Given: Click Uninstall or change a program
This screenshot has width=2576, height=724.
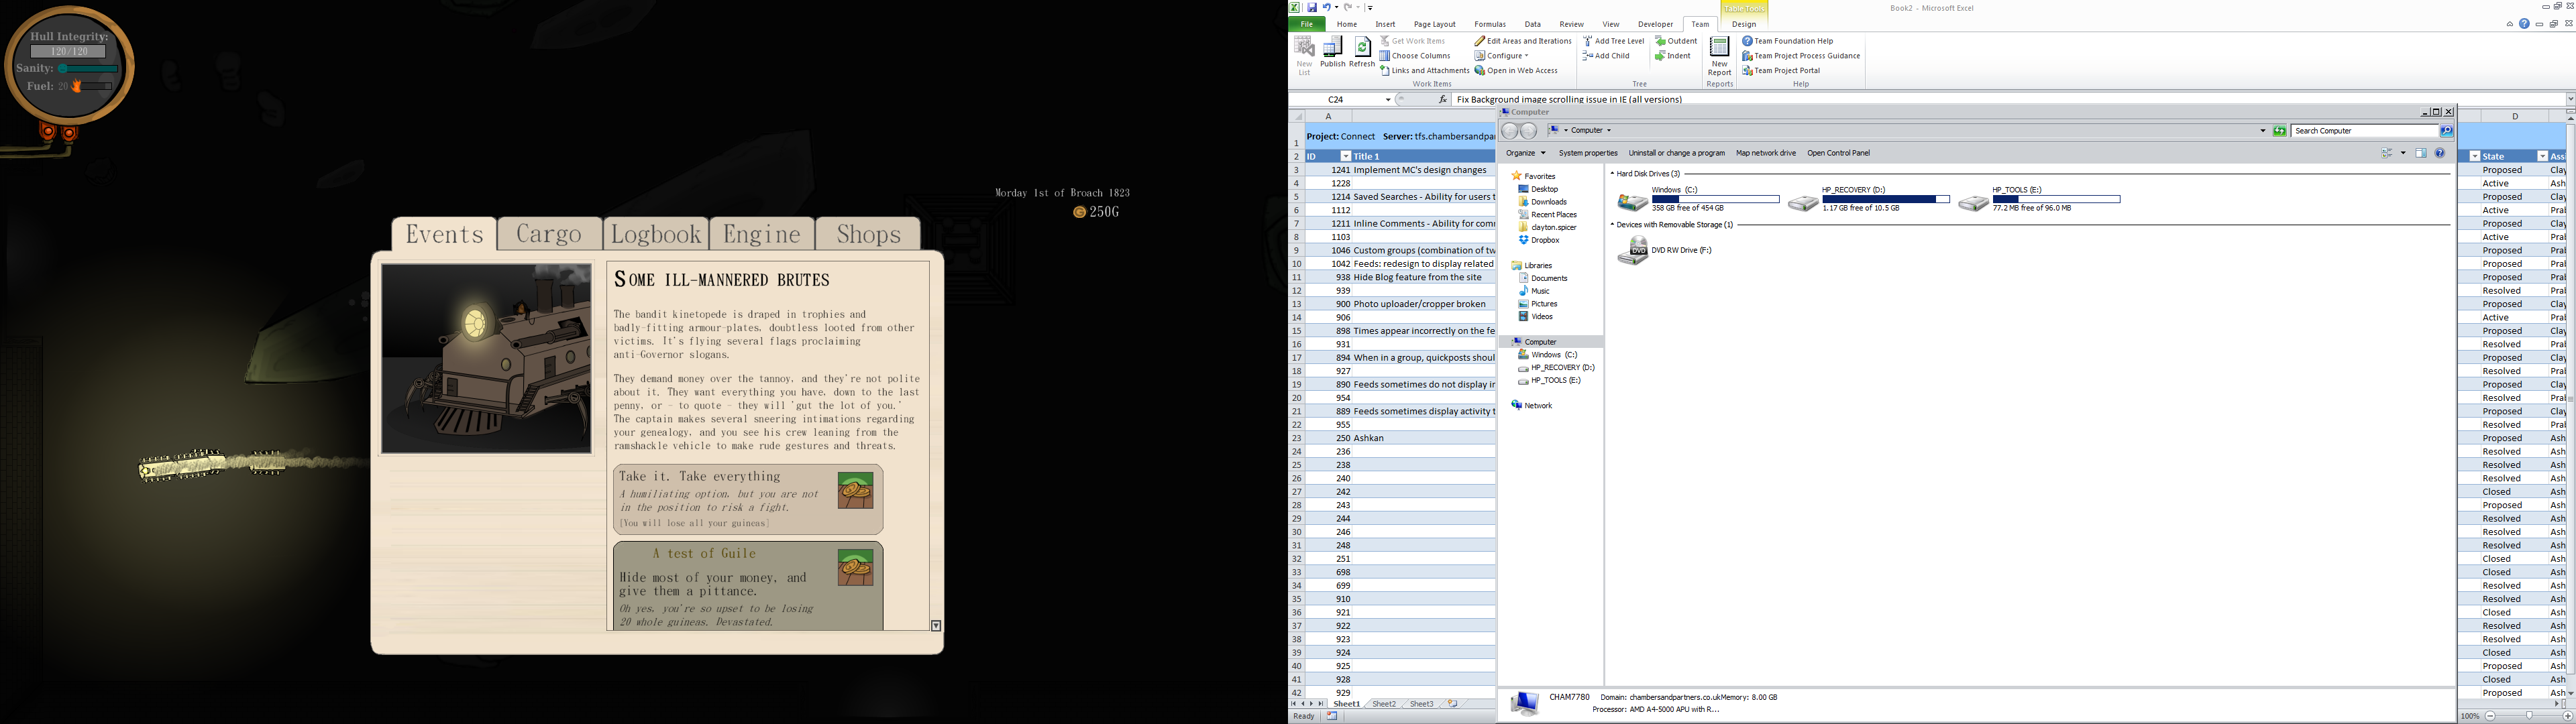Looking at the screenshot, I should [1676, 153].
